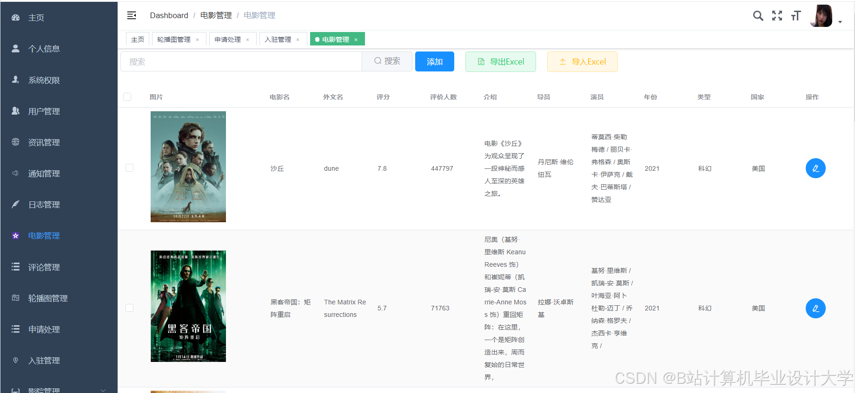
Task: Toggle the select-all header checkbox
Action: [127, 97]
